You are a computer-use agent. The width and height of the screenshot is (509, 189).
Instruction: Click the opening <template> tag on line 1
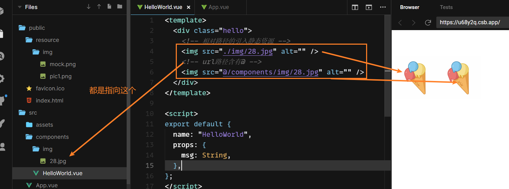[185, 20]
